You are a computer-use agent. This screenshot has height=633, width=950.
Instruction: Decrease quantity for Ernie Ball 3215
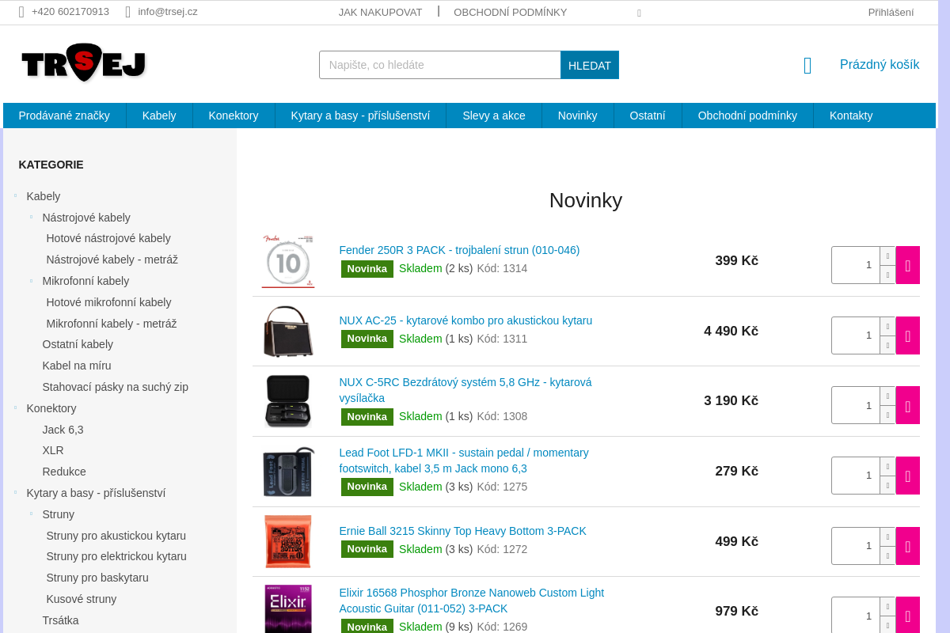coord(887,555)
